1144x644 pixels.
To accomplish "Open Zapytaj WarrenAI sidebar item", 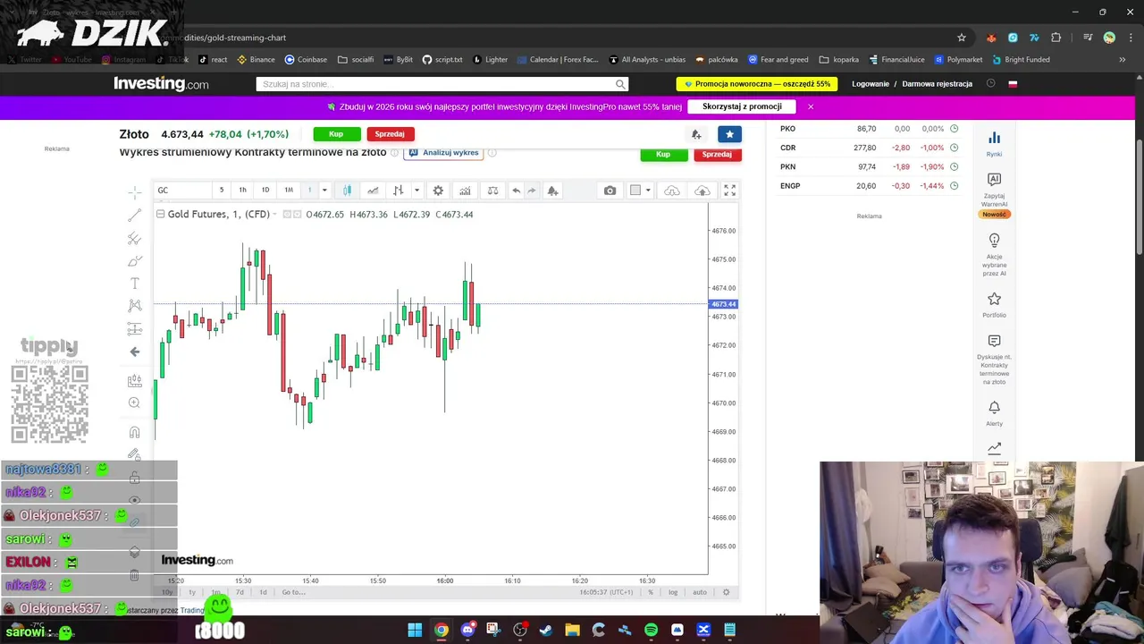I will pyautogui.click(x=994, y=195).
